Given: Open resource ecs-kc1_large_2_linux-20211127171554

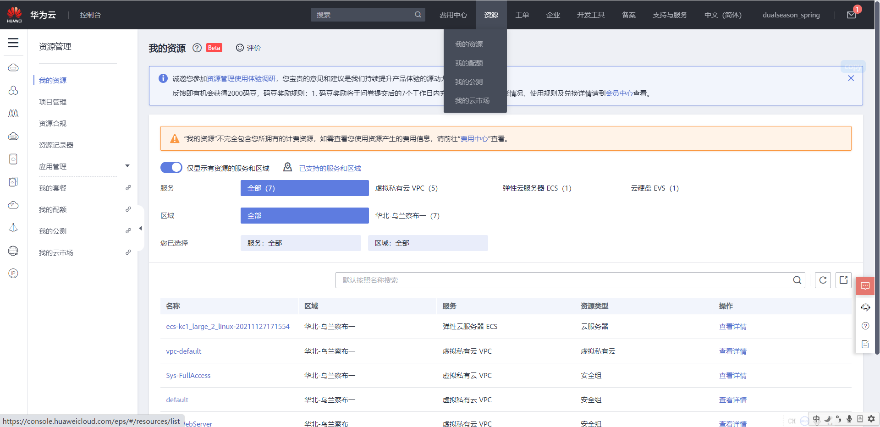Looking at the screenshot, I should (x=228, y=326).
